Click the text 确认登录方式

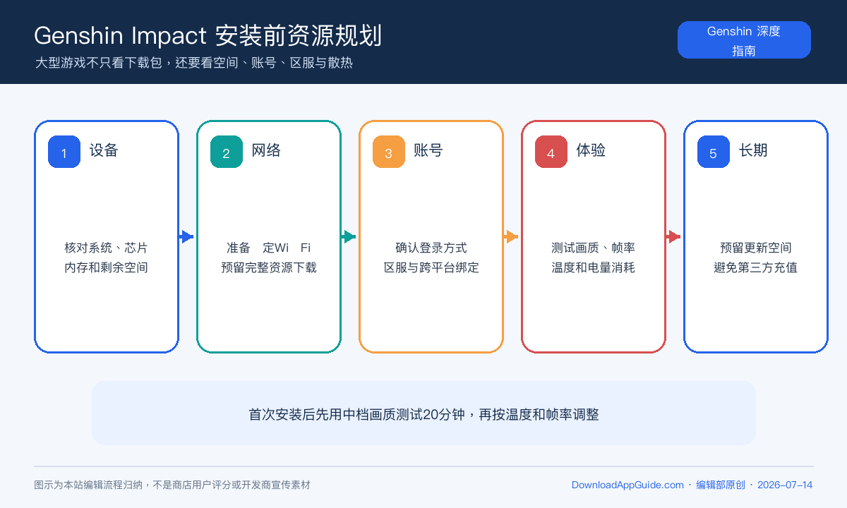(x=431, y=248)
